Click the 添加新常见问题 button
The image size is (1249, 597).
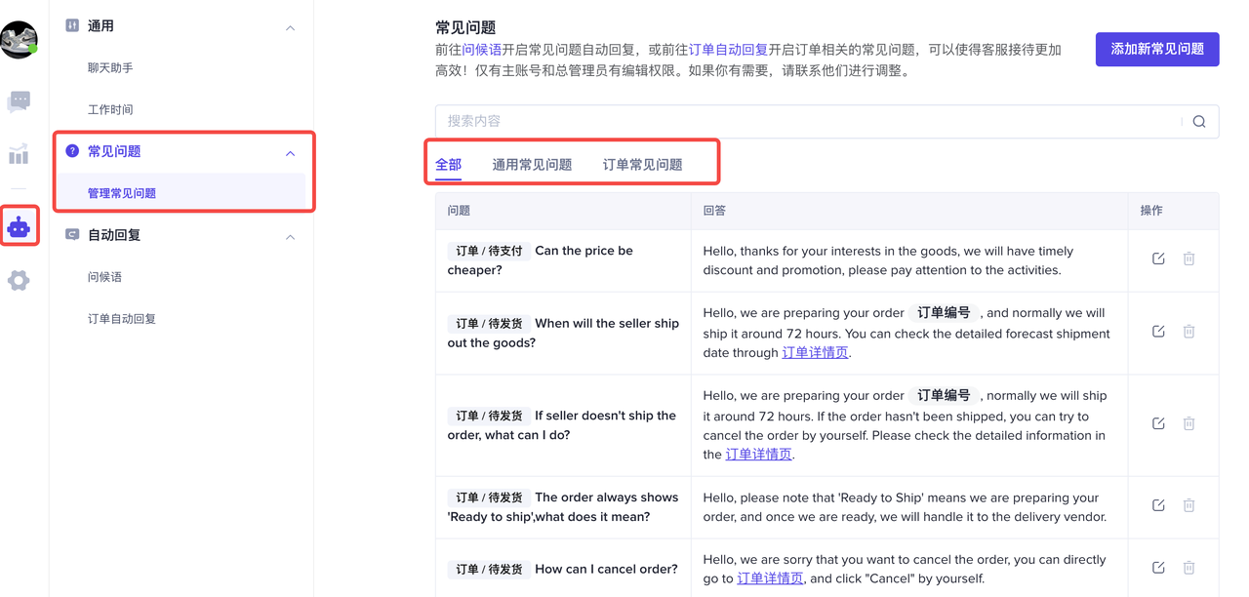click(x=1156, y=49)
